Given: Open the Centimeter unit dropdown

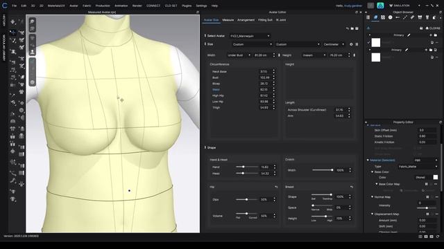Looking at the screenshot, I should point(334,44).
